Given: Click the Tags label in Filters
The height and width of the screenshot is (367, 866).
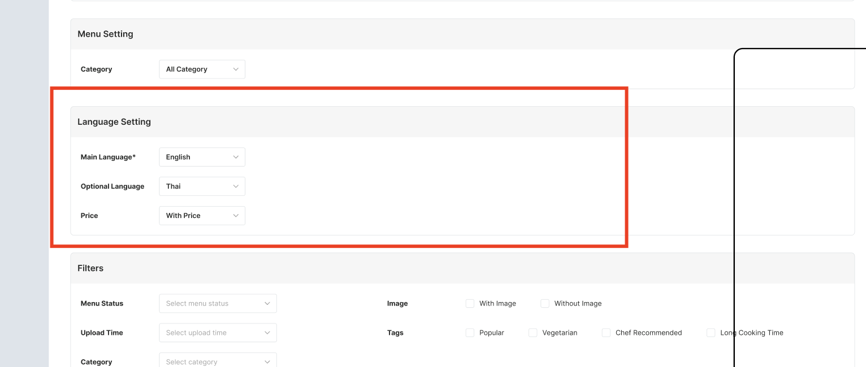Looking at the screenshot, I should [x=395, y=333].
